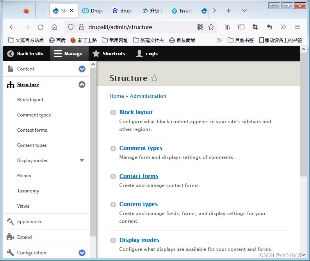This screenshot has width=310, height=261.
Task: Click the Firefox logo icon in tab bar
Action: (x=26, y=11)
